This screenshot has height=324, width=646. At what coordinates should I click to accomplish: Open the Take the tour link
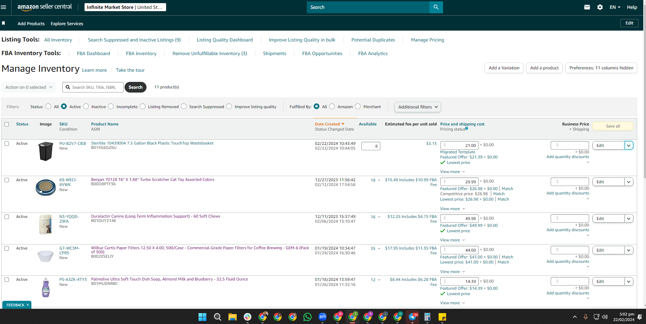pos(130,70)
